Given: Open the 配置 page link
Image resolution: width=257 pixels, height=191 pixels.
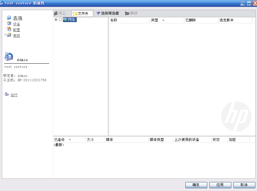Looking at the screenshot, I should (17, 30).
